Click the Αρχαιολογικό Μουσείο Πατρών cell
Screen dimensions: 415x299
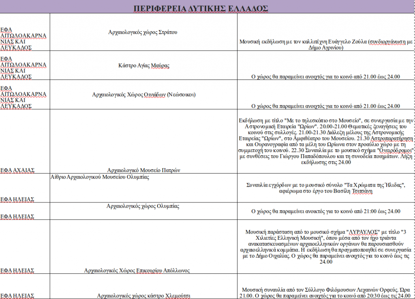(143, 170)
